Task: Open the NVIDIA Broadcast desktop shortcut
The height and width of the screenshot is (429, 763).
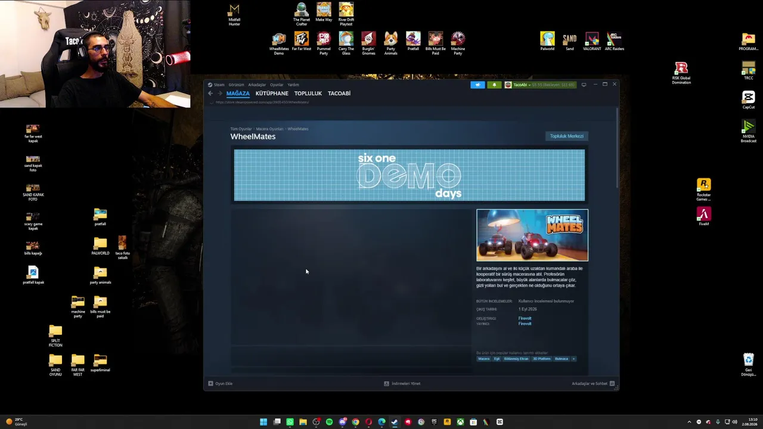Action: tap(749, 132)
